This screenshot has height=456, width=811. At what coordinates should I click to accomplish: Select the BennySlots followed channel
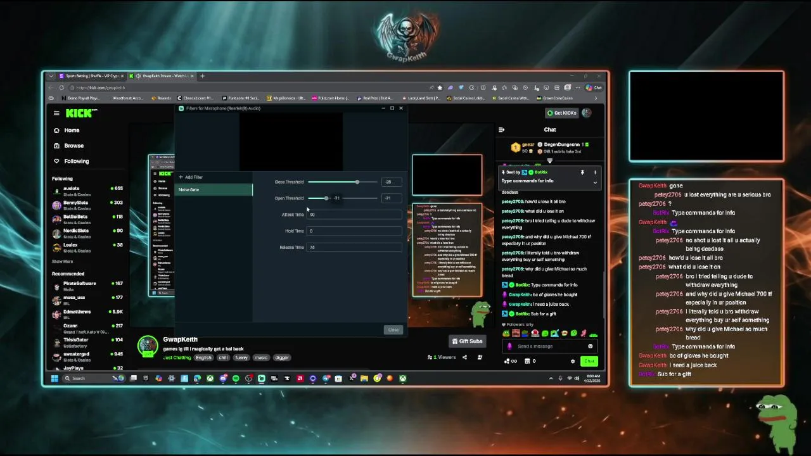click(x=87, y=205)
